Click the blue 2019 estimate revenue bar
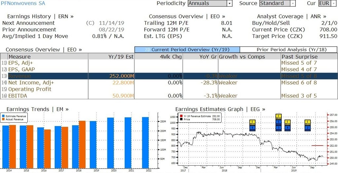The image size is (338, 173). coord(93,145)
